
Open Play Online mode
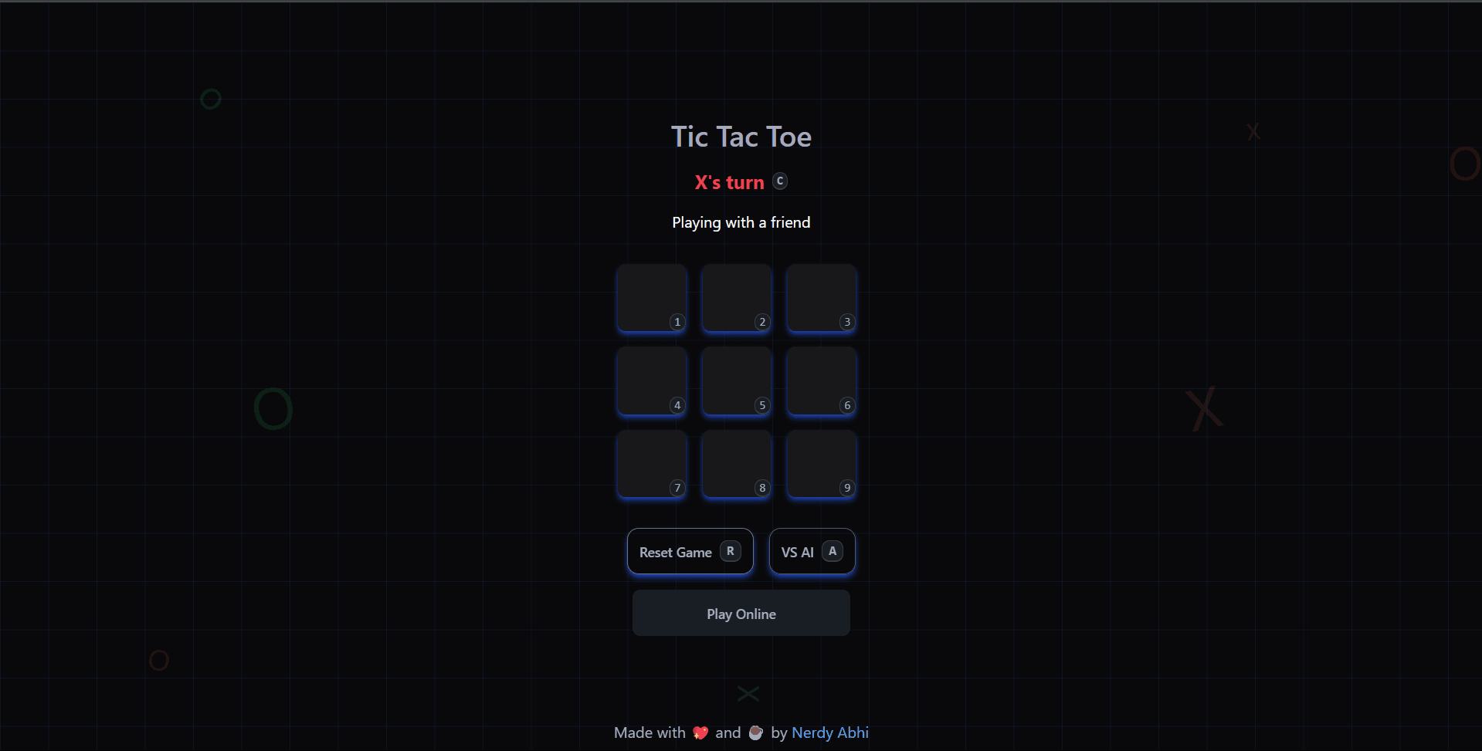(x=741, y=614)
